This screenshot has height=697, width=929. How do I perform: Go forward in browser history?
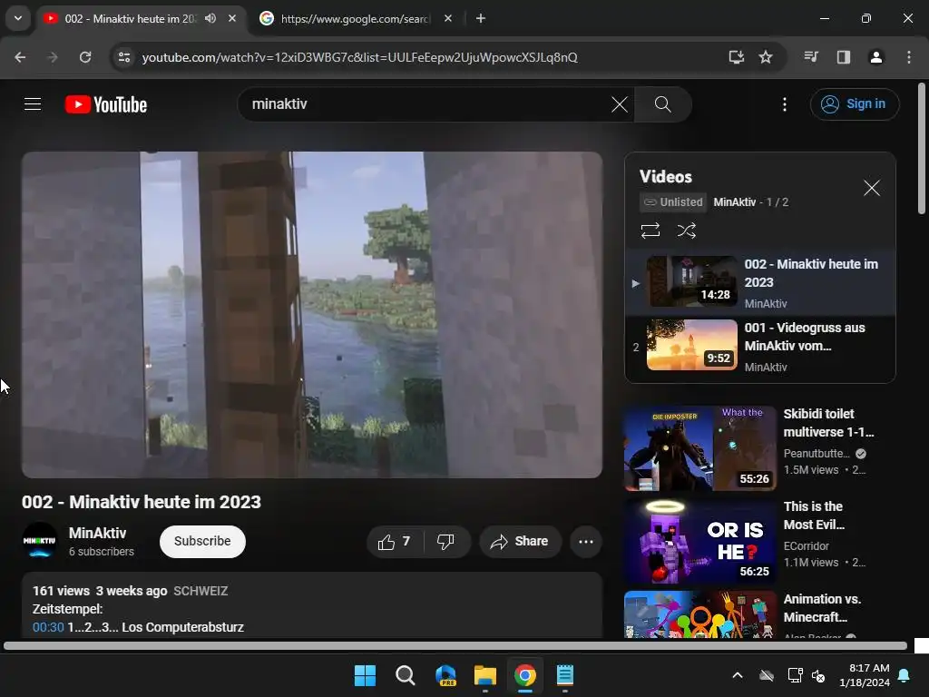click(x=53, y=57)
